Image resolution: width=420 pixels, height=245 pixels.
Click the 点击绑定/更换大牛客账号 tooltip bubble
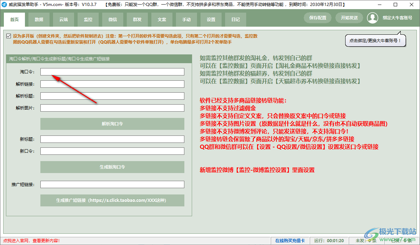pos(375,40)
